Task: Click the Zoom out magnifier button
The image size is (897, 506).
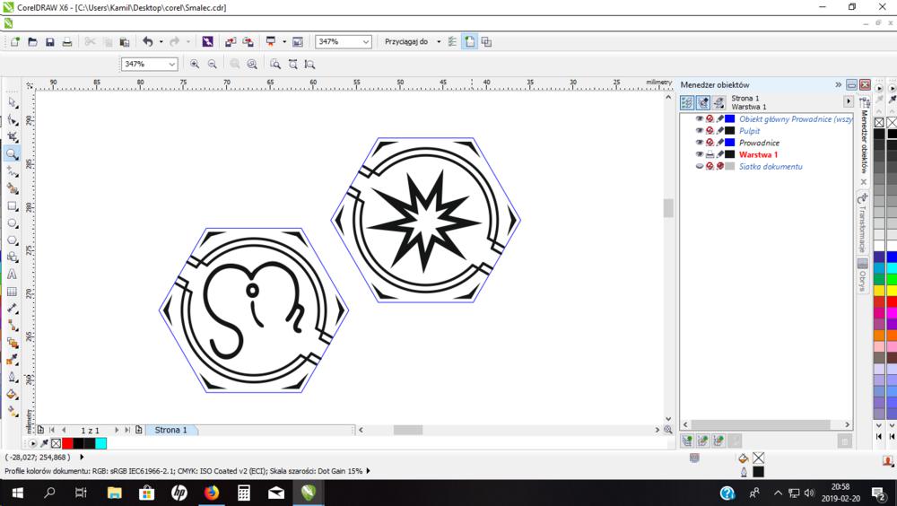Action: (x=213, y=64)
